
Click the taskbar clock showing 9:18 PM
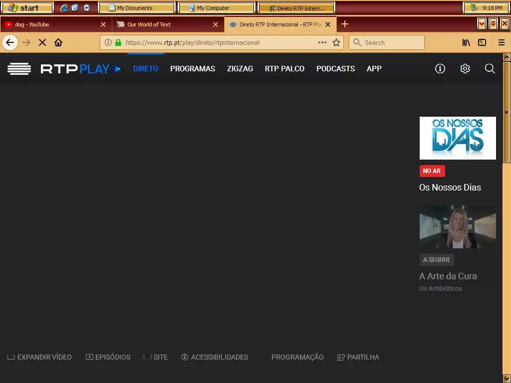click(493, 8)
